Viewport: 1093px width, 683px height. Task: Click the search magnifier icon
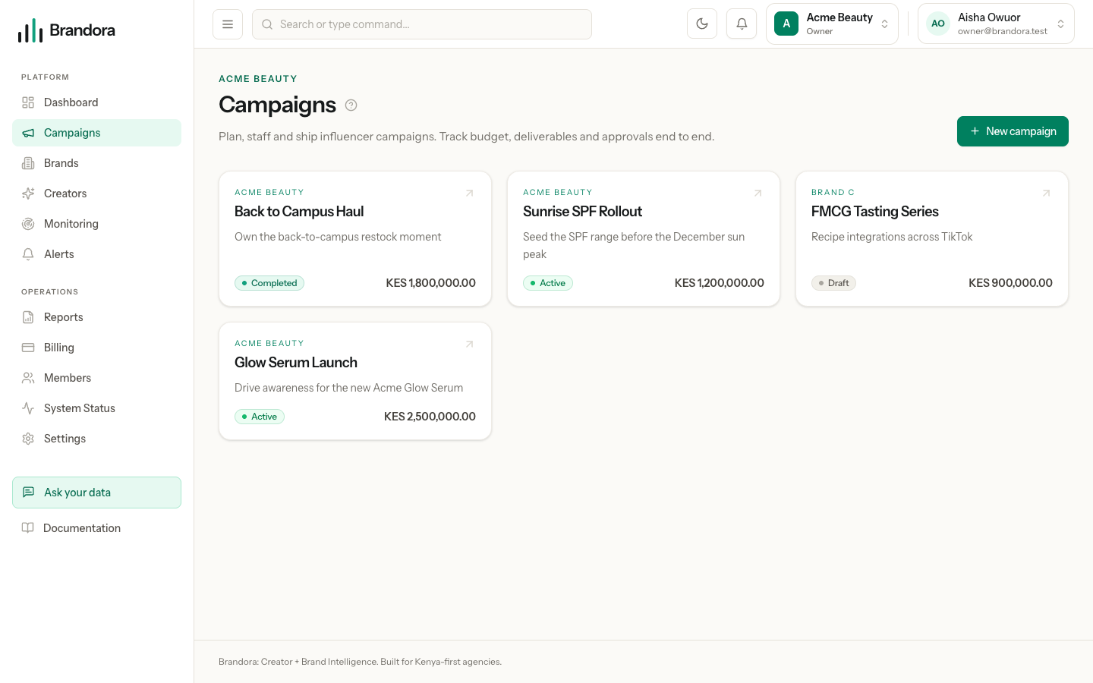tap(267, 24)
